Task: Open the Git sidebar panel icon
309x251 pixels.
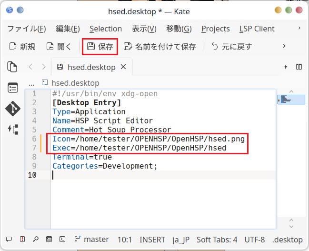Action: pos(13,109)
